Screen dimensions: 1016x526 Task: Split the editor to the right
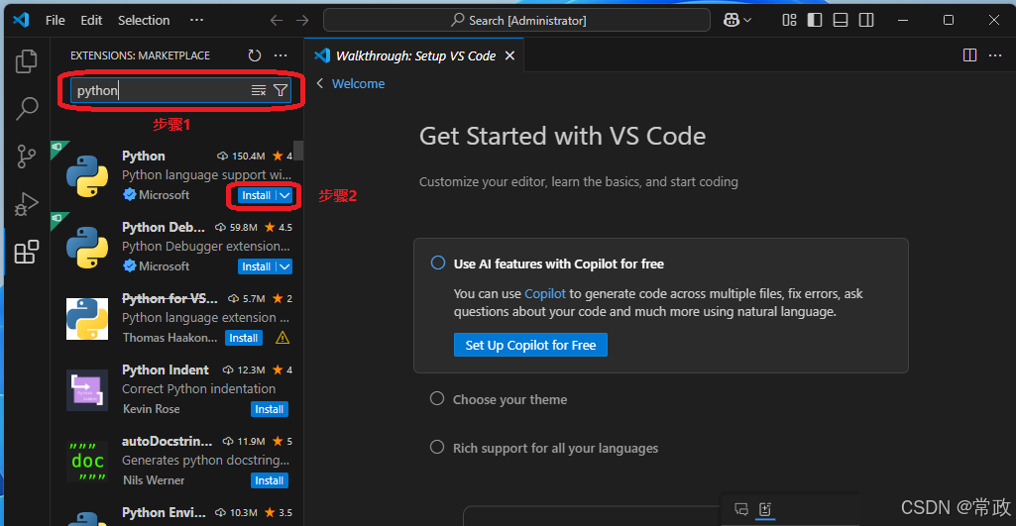pos(970,55)
